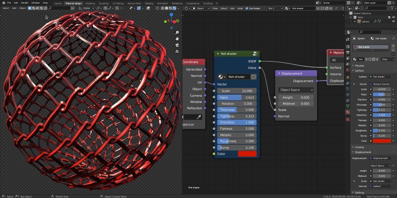Click the red Color swatch on the Net shader node

(247, 153)
